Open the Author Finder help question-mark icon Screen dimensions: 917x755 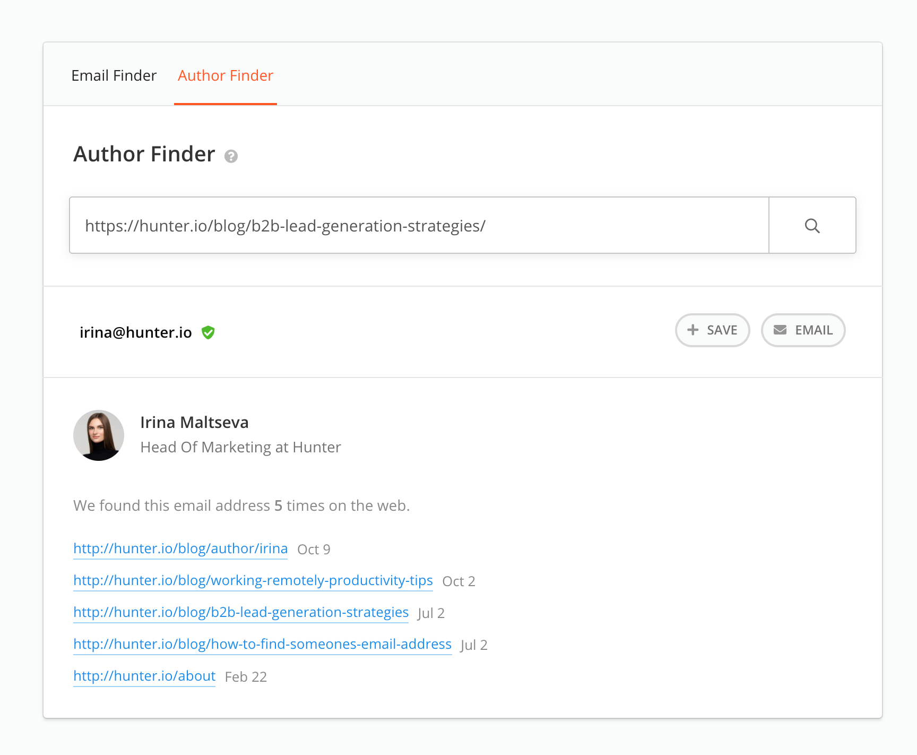click(231, 156)
